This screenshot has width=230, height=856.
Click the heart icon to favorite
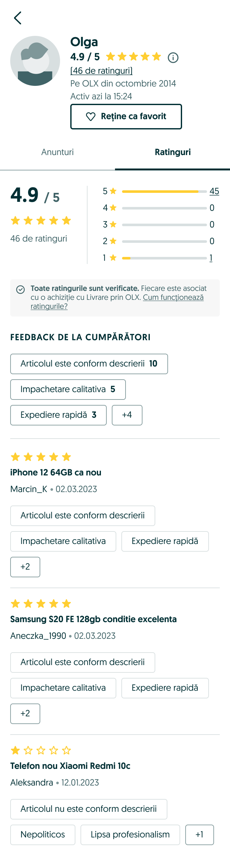tap(90, 117)
